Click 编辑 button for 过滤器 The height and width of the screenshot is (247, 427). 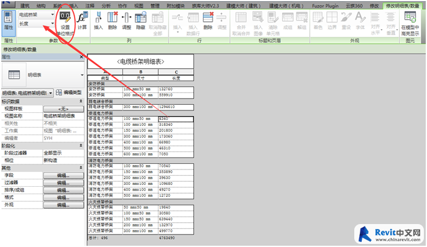63,183
